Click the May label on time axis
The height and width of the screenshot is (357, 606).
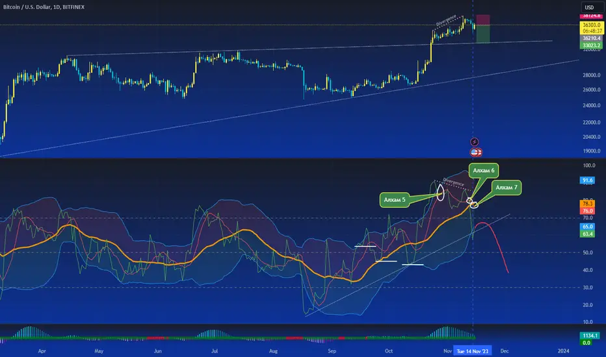(x=99, y=351)
